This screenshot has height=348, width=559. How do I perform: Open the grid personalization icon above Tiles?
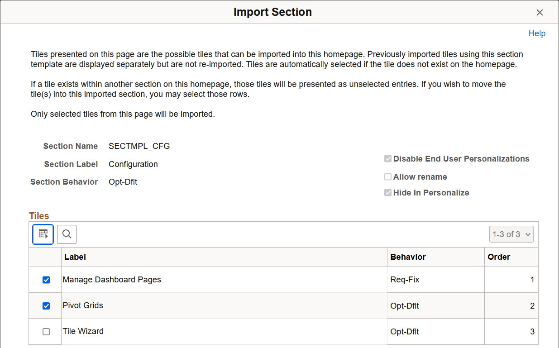pos(43,234)
